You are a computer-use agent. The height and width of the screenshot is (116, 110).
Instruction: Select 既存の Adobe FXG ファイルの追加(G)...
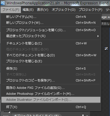click(51, 88)
